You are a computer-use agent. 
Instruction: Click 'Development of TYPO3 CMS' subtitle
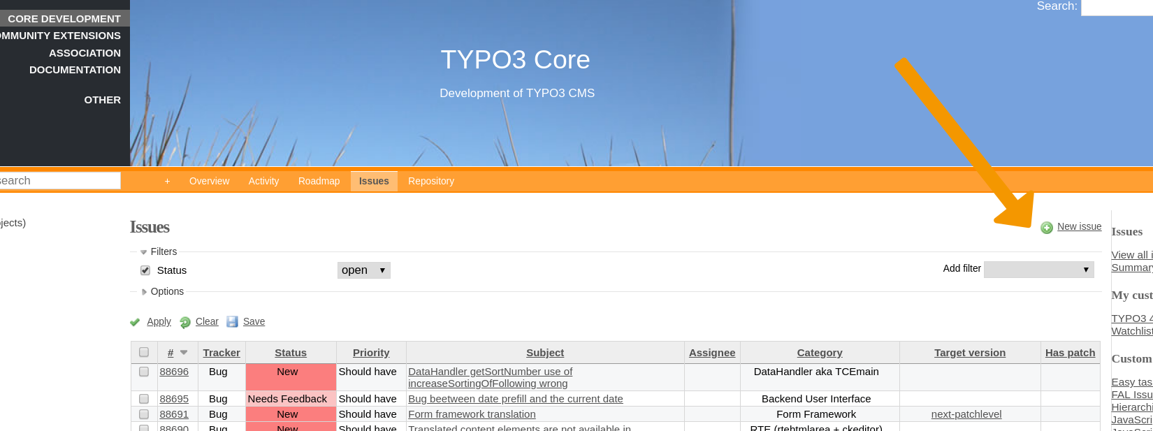[517, 93]
